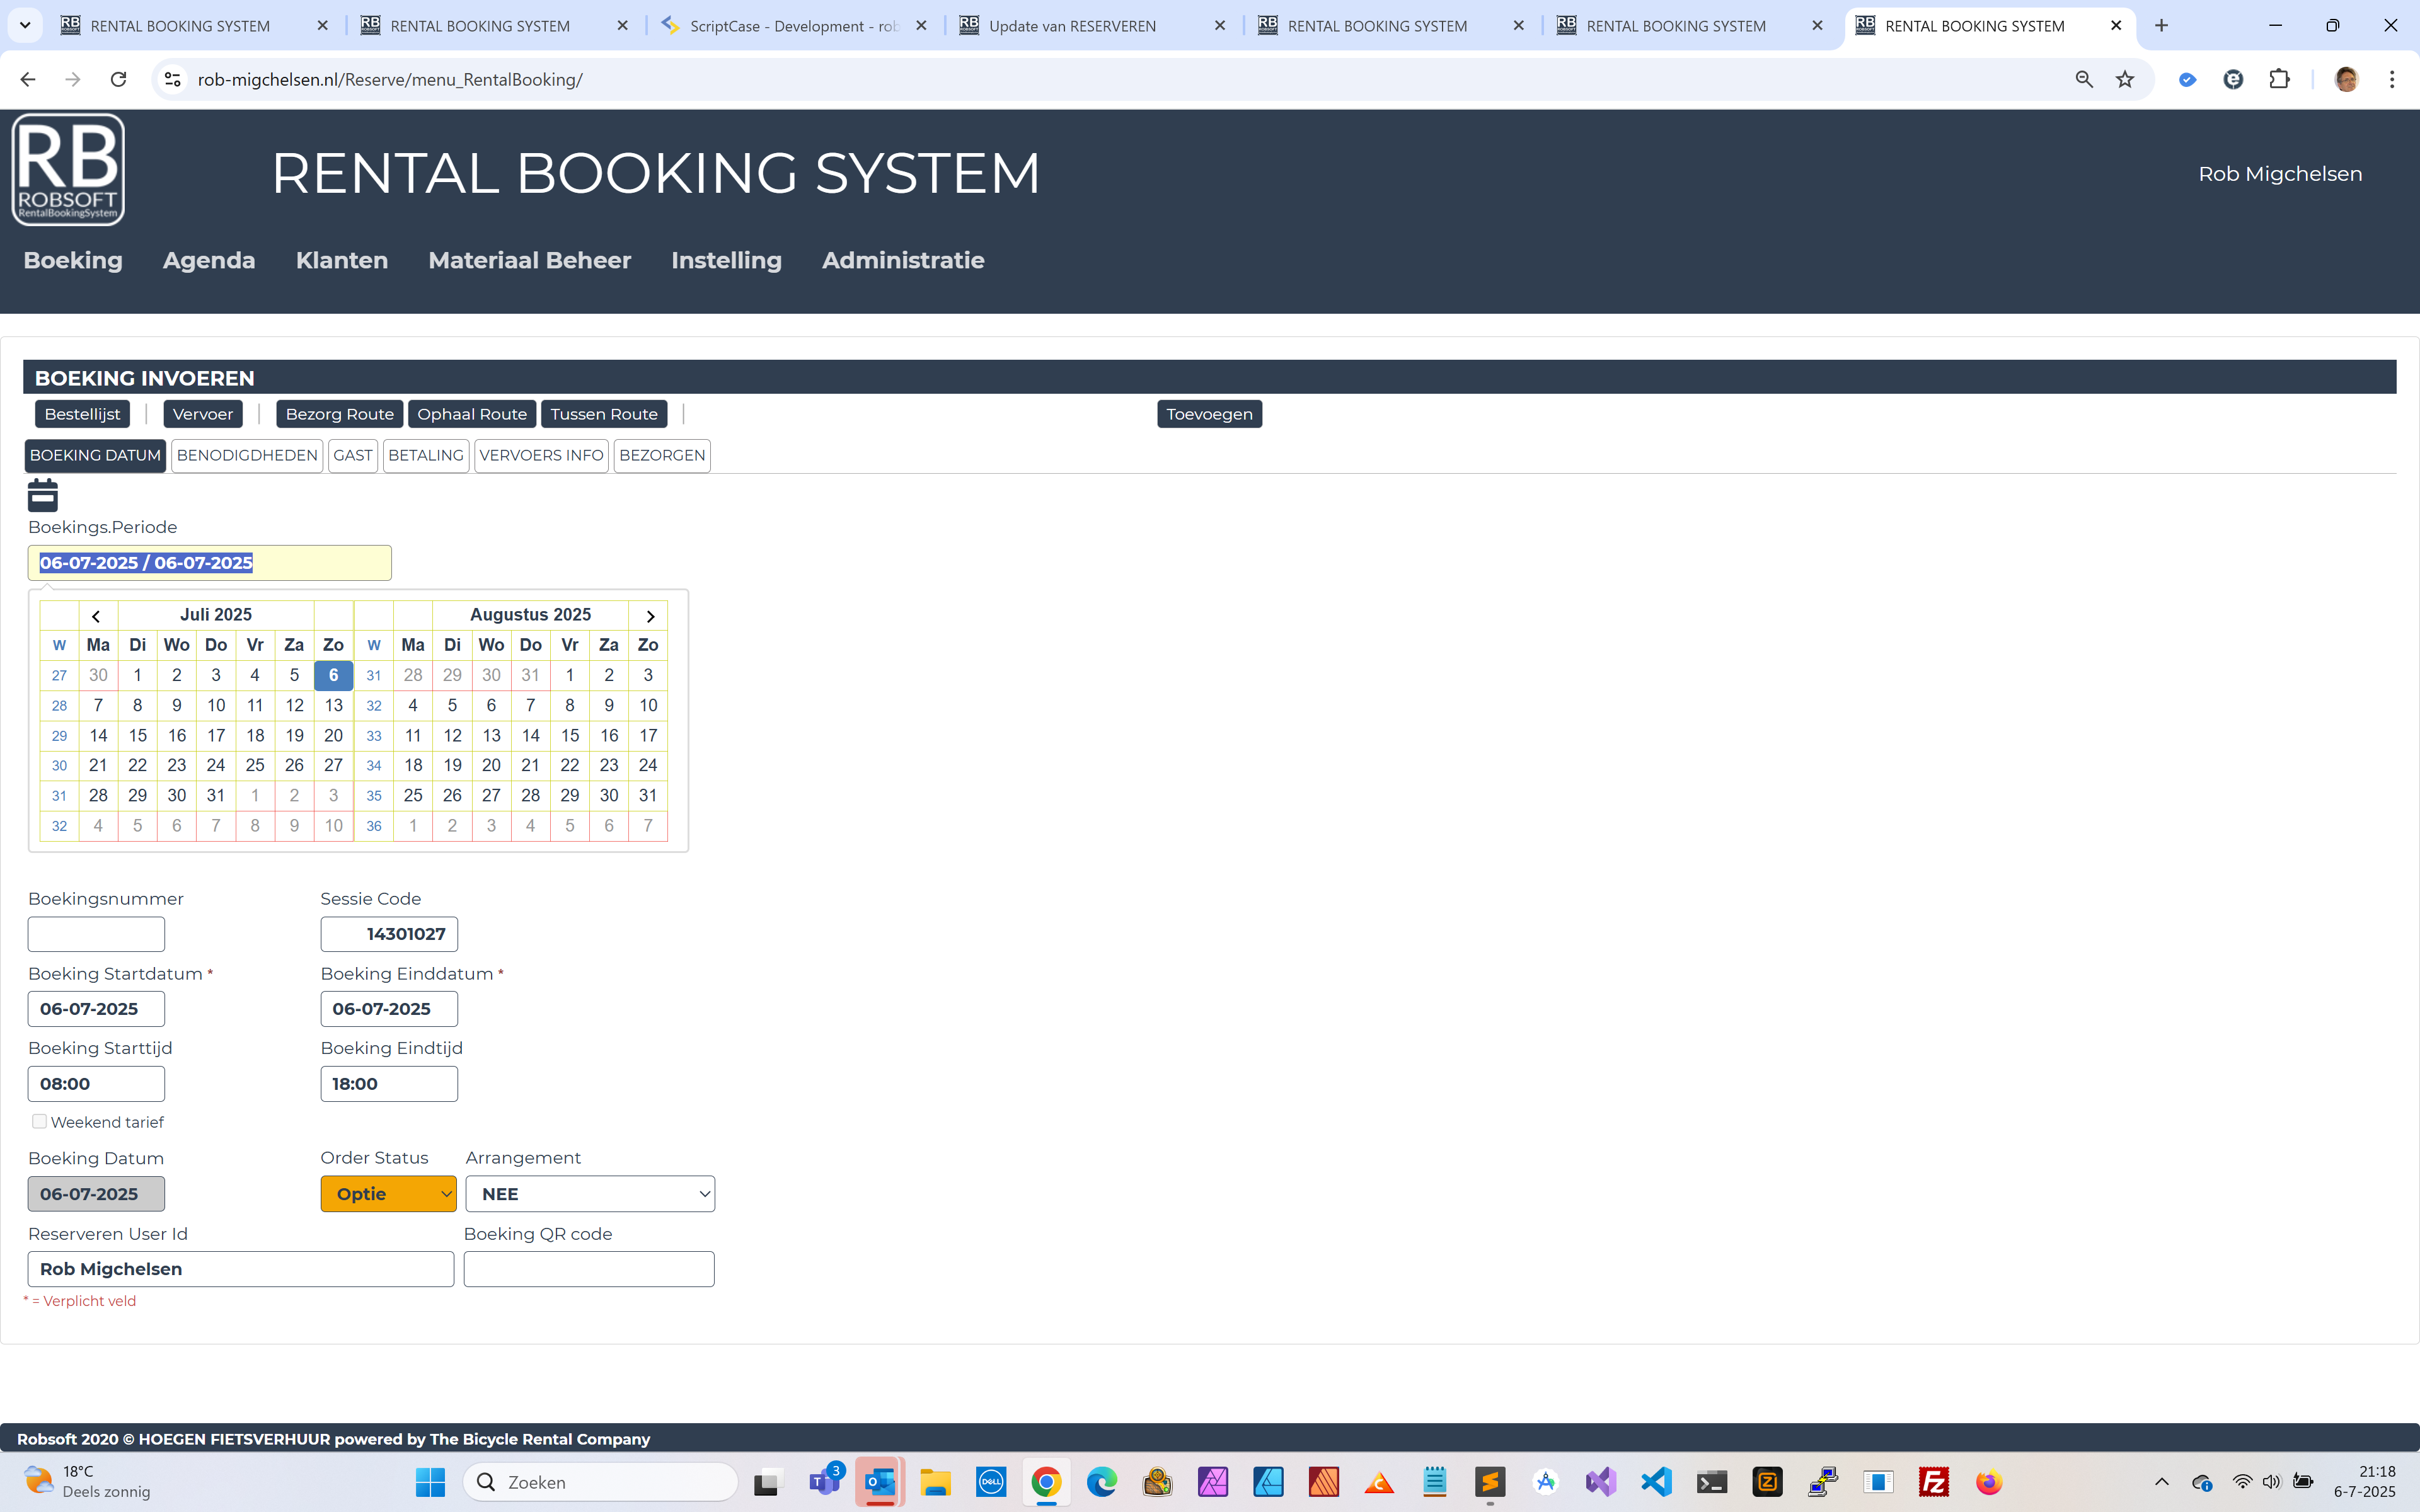Viewport: 2420px width, 1512px height.
Task: Go to previous month in calendar
Action: click(97, 615)
